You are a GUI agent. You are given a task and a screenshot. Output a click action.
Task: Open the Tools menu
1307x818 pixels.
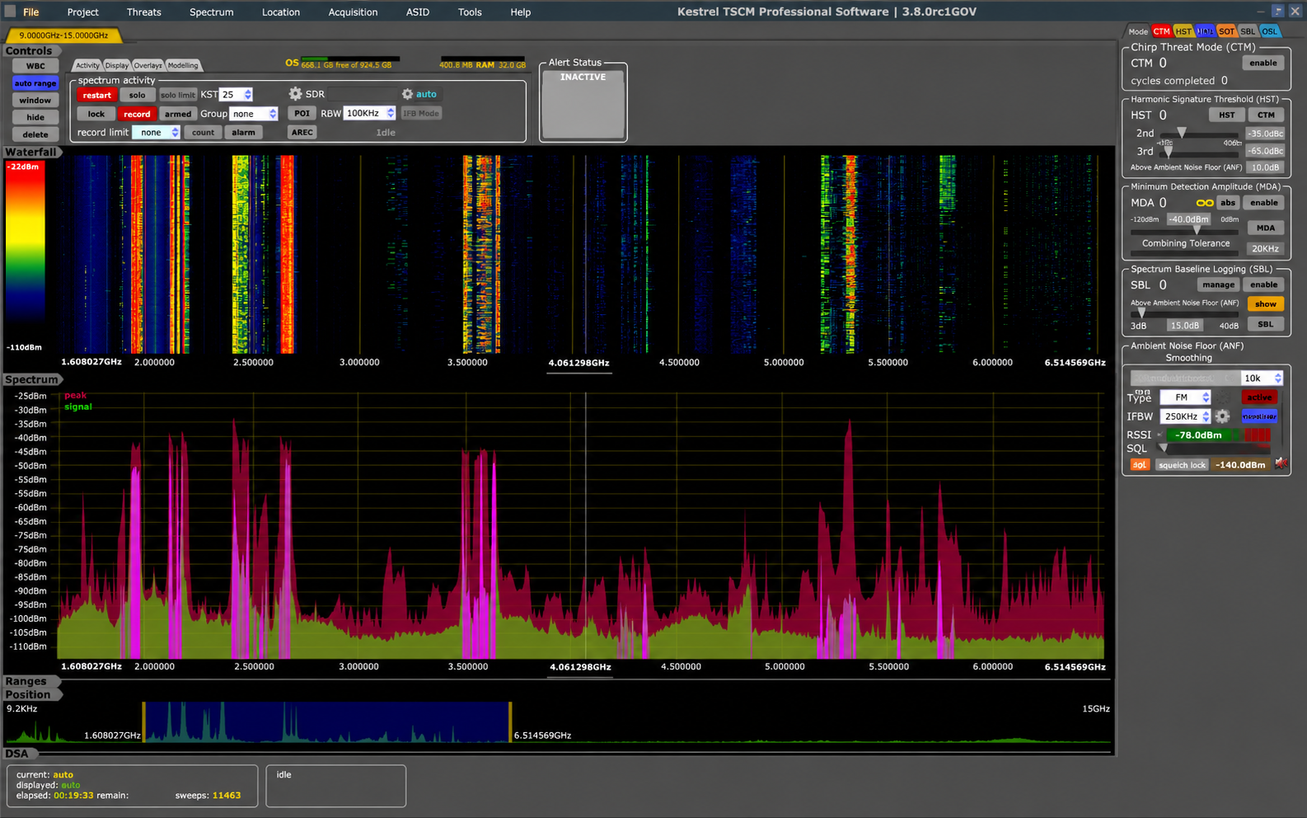click(x=470, y=12)
